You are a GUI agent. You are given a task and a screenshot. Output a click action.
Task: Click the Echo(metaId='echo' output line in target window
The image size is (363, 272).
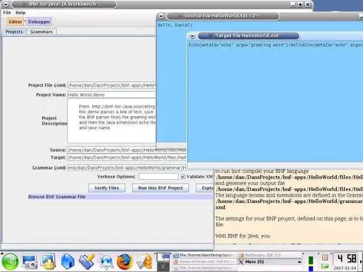point(275,45)
